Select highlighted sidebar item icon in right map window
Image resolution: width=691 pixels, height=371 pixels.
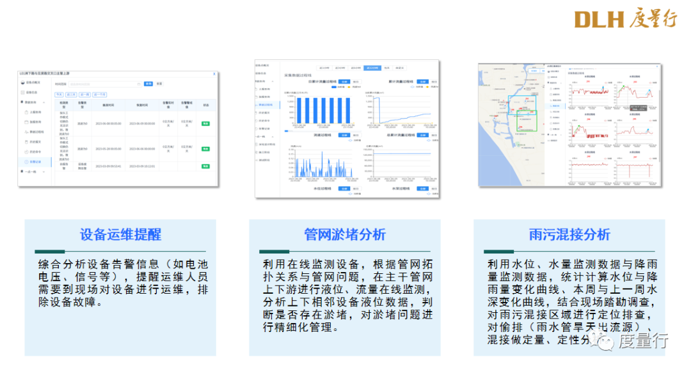tap(551, 106)
